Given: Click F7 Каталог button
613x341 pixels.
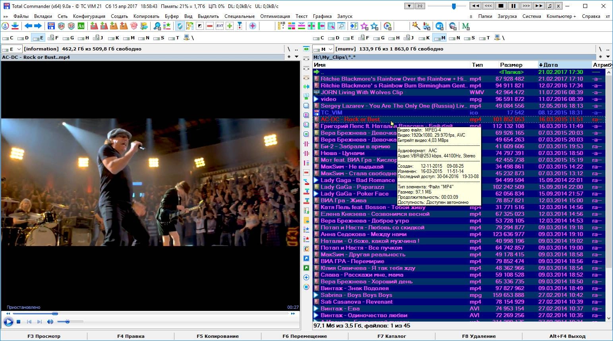Looking at the screenshot, I should [x=392, y=336].
